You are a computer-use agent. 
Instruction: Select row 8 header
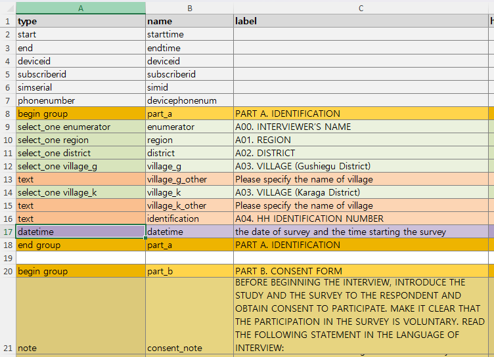(8, 114)
